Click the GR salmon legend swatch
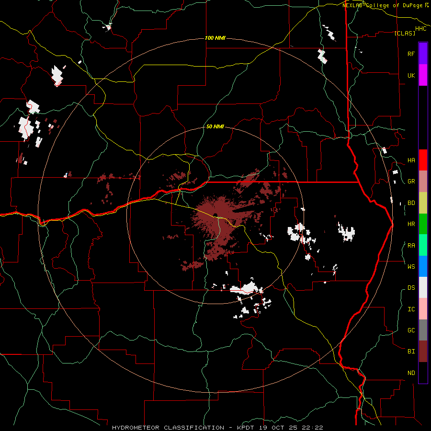431x431 pixels. click(x=423, y=181)
